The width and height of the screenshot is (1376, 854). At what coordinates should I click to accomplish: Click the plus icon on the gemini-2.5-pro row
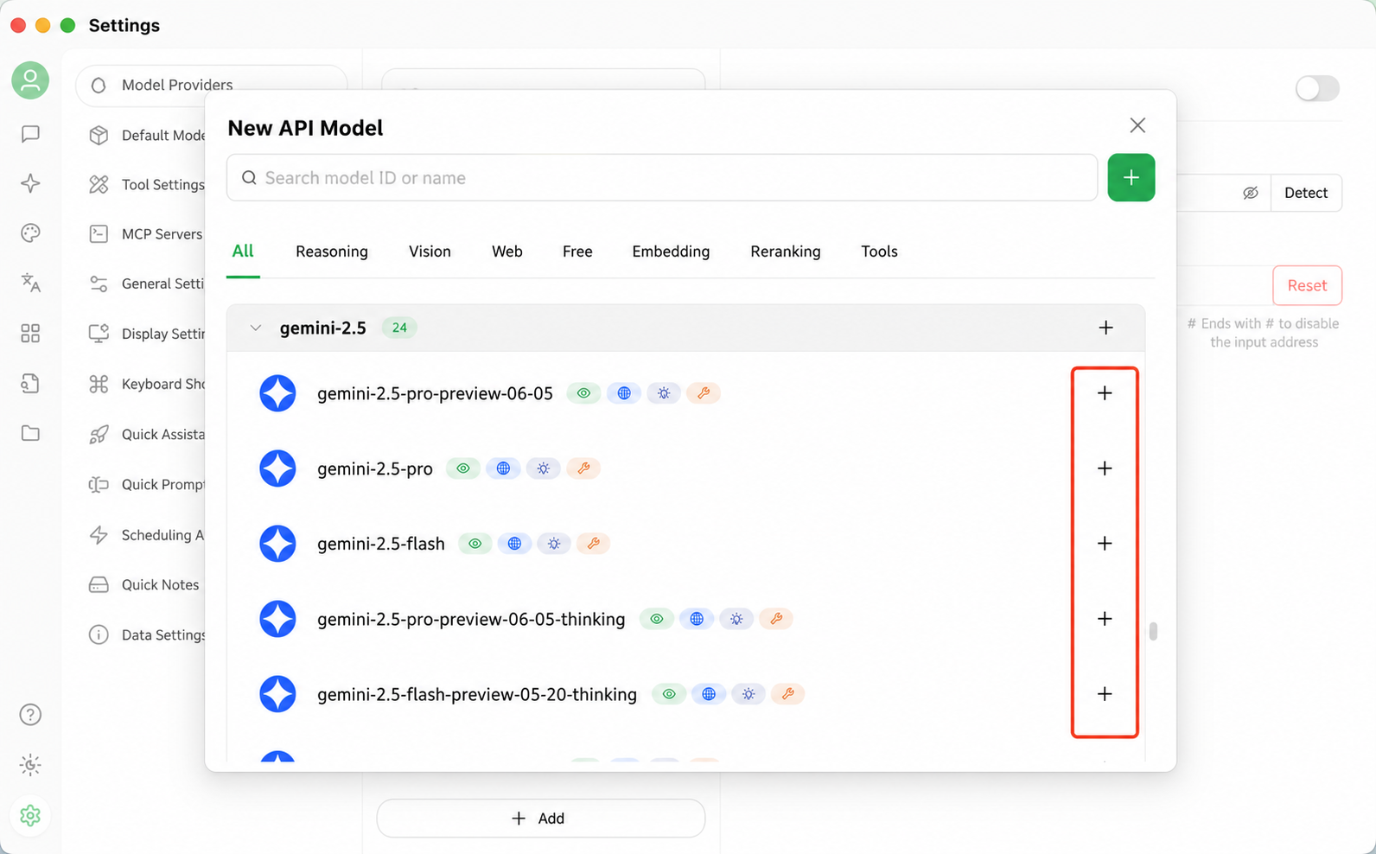pyautogui.click(x=1105, y=468)
